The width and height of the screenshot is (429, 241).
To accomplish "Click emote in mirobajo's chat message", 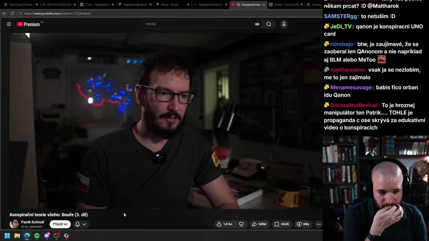I will 381,60.
